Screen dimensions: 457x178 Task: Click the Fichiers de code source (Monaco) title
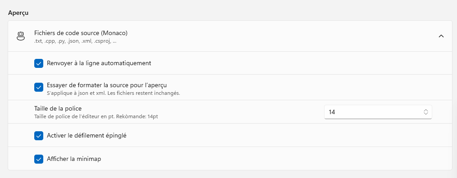point(81,33)
